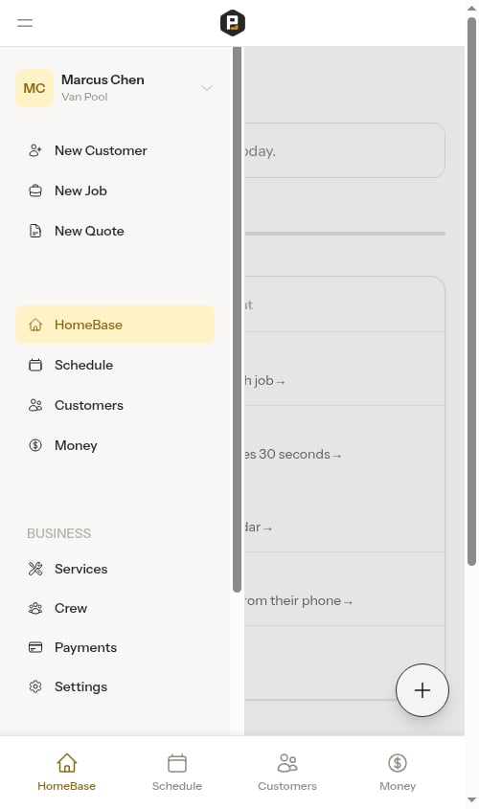Click the HomeBase house icon in sidebar
This screenshot has height=809, width=479.
[35, 326]
